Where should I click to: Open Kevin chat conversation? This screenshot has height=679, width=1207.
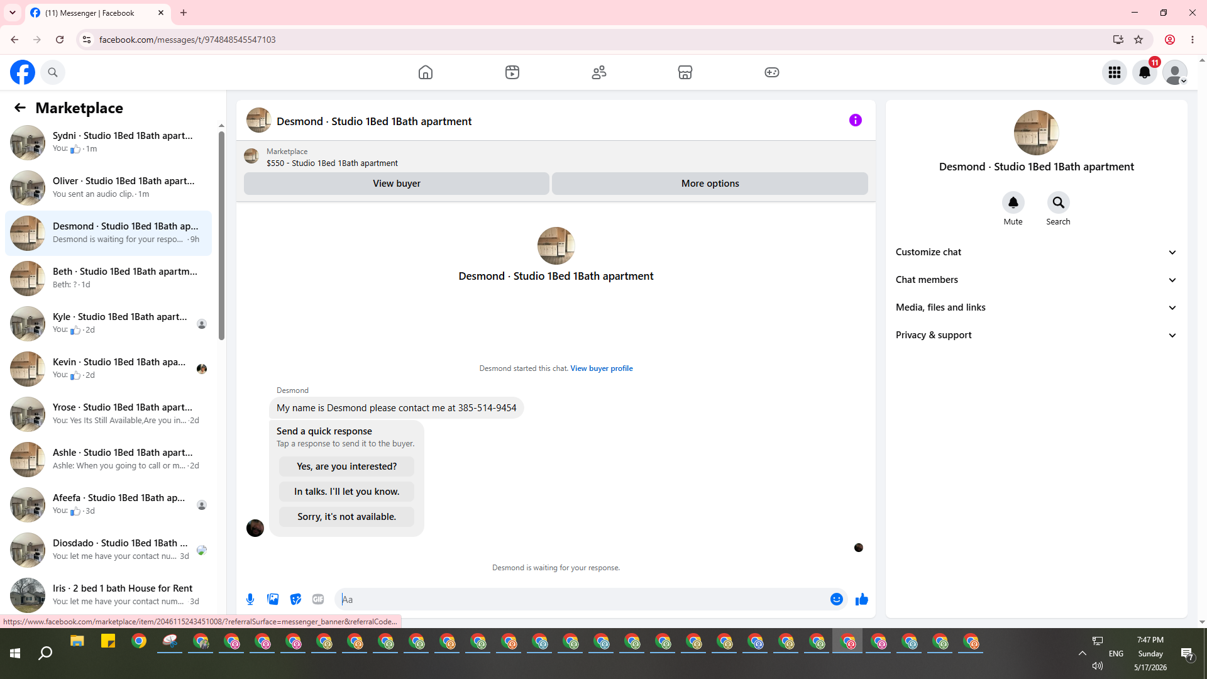(x=108, y=368)
